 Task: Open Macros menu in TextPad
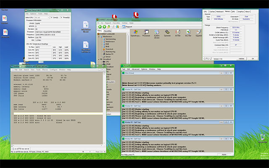[45, 70]
